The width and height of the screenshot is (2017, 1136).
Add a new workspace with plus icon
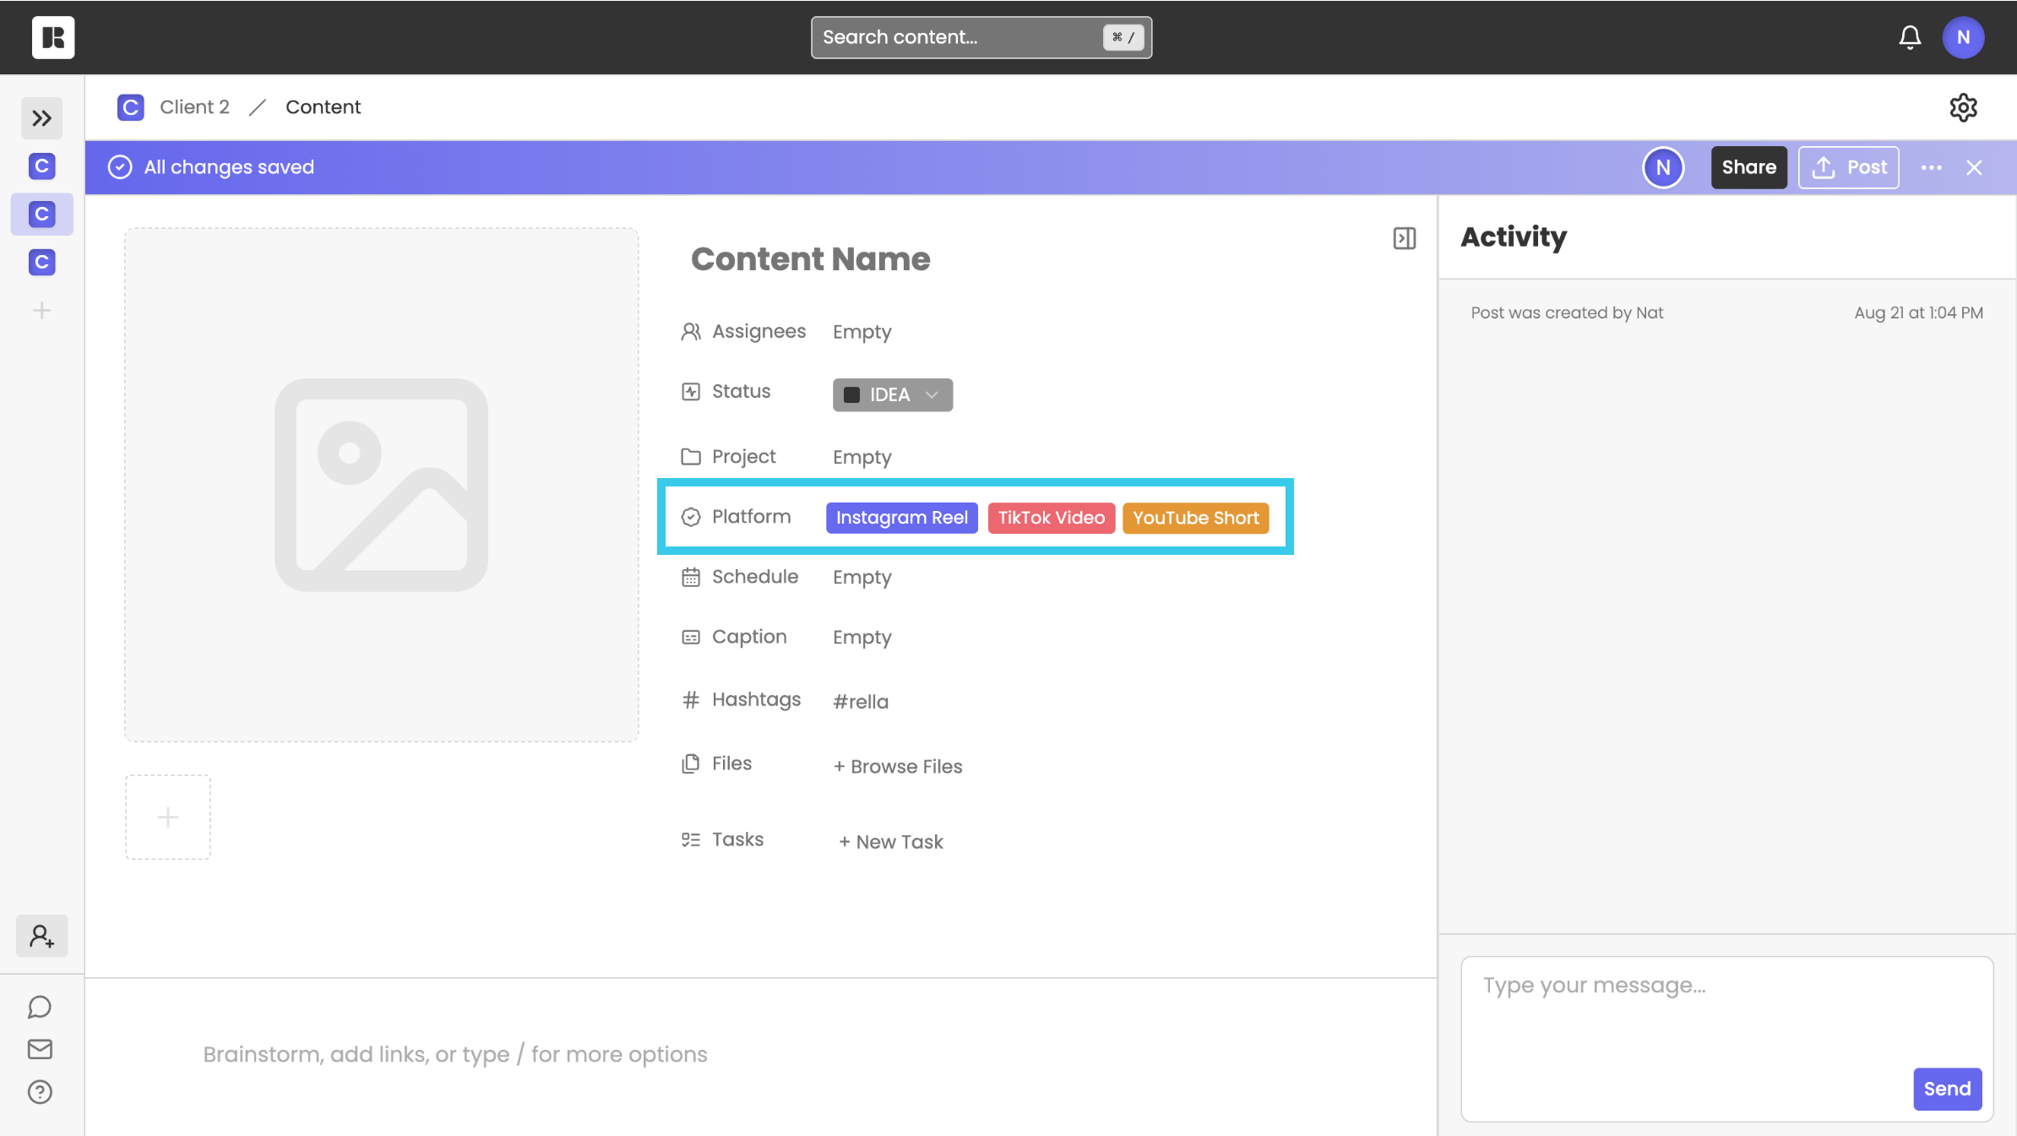click(42, 311)
